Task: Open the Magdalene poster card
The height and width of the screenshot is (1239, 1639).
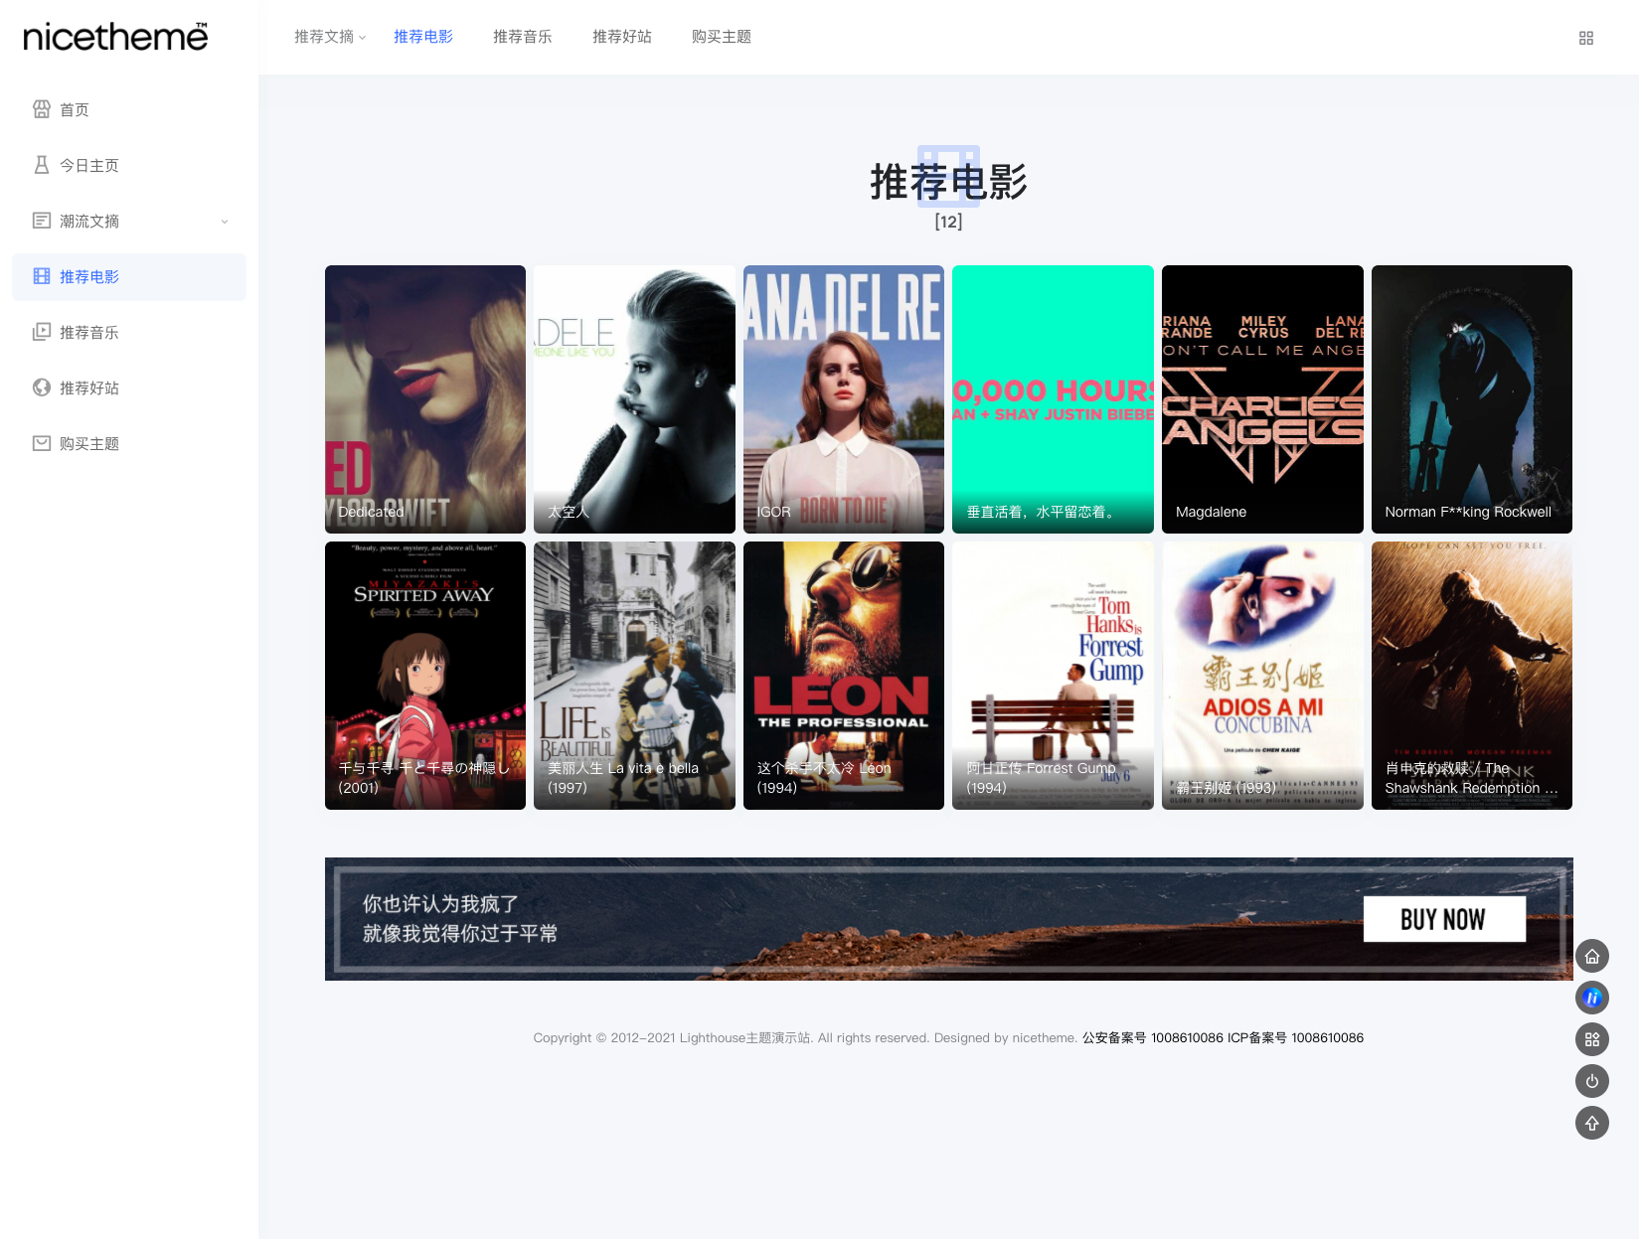Action: 1262,399
